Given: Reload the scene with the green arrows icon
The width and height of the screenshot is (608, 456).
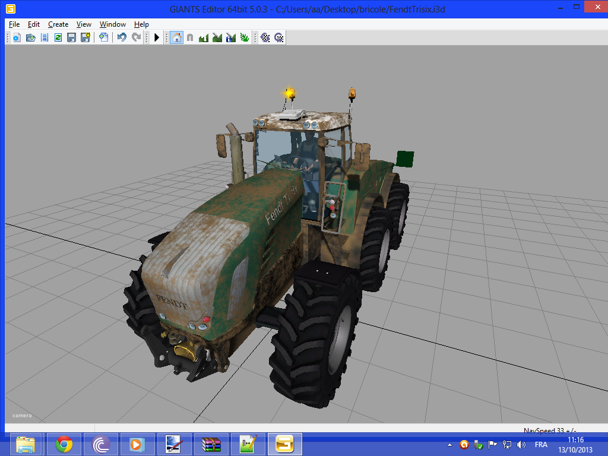Looking at the screenshot, I should click(x=58, y=37).
